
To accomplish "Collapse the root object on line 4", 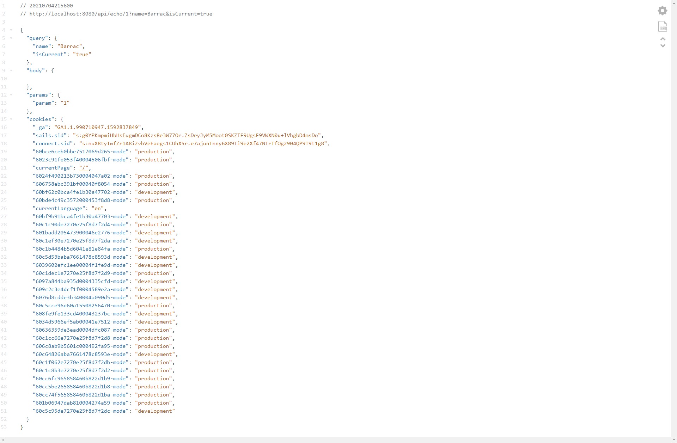I will coord(11,30).
